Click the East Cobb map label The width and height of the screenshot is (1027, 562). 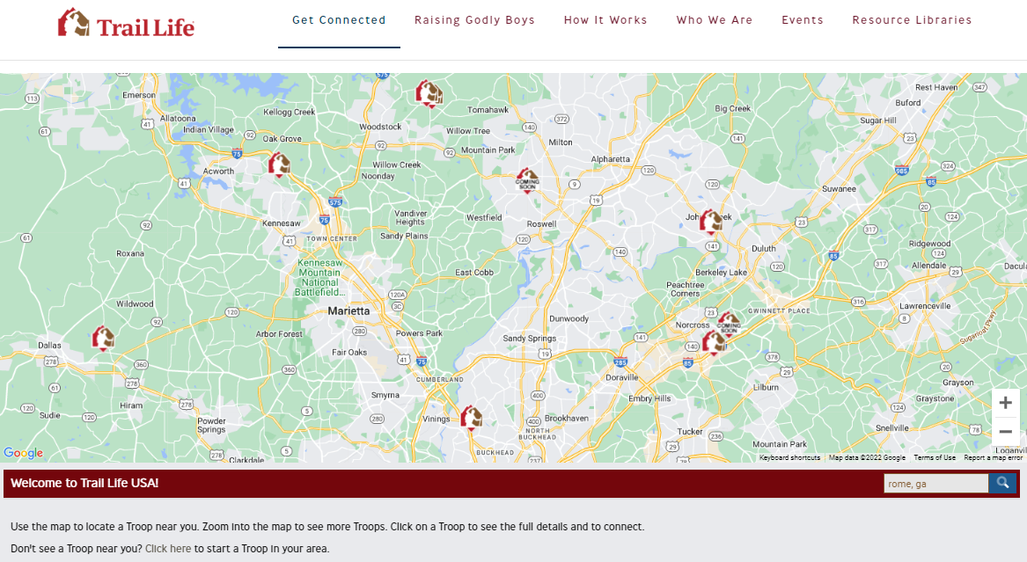[x=474, y=272]
